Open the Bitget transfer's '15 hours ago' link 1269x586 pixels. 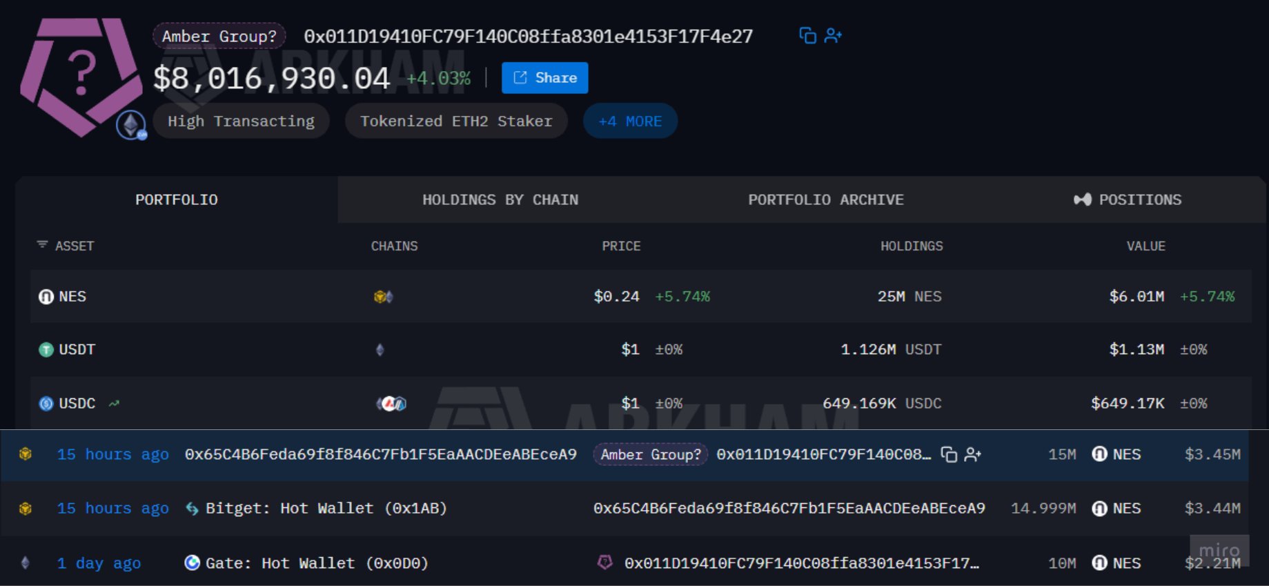tap(113, 509)
